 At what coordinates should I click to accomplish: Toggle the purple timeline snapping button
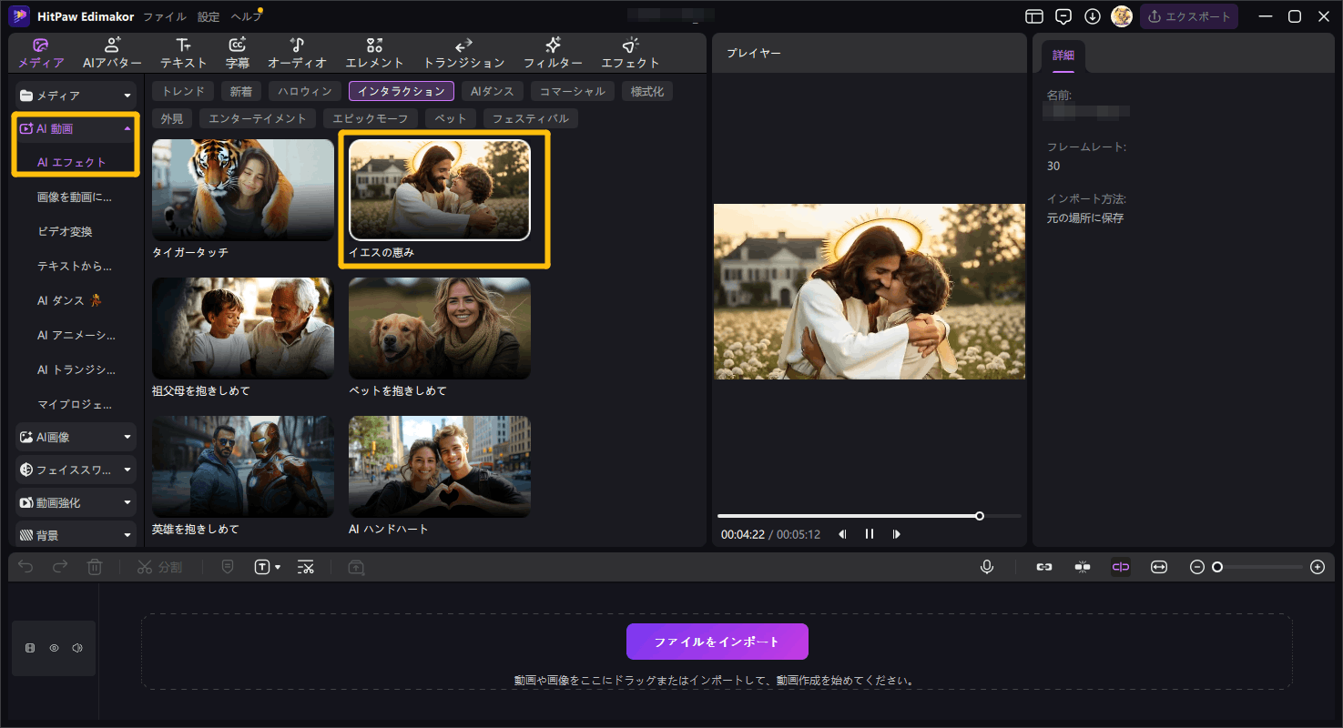point(1120,567)
